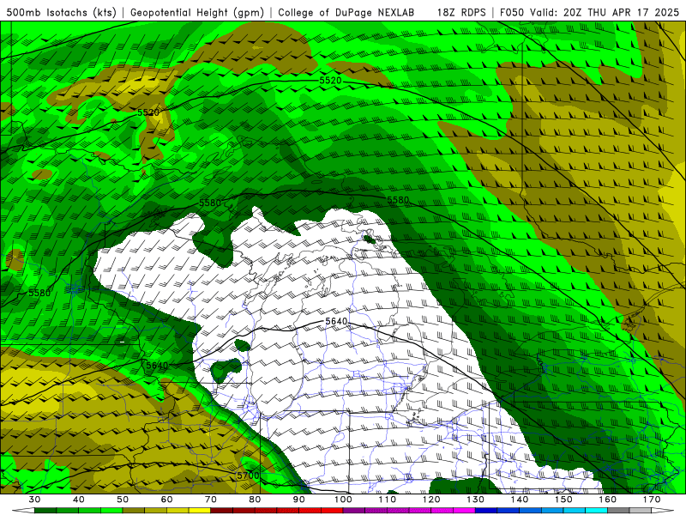Click the dark blue swatch right after 130

pyautogui.click(x=486, y=511)
